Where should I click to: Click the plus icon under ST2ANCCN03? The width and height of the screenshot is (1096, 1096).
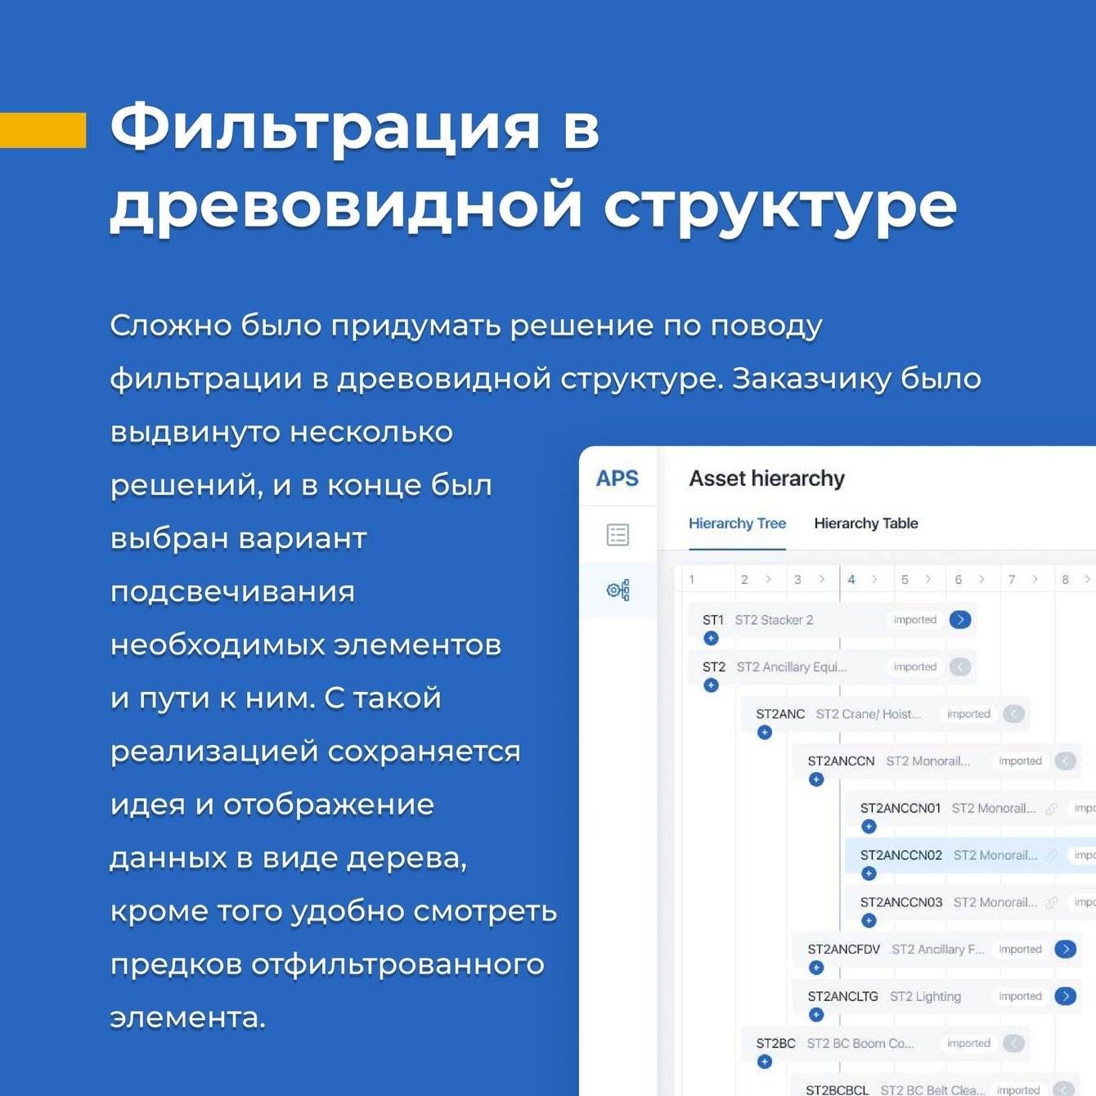pyautogui.click(x=869, y=921)
